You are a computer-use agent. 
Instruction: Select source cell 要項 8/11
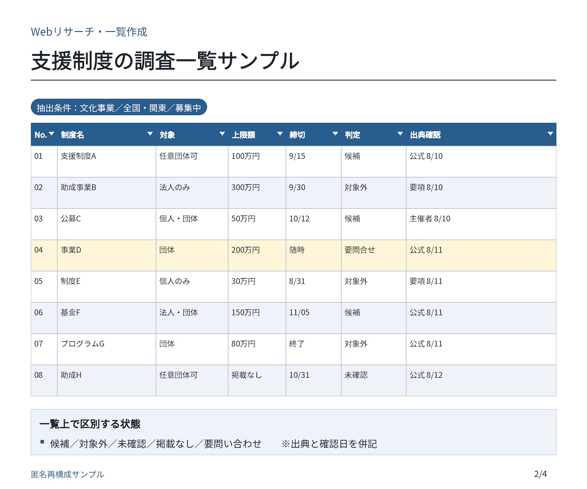pyautogui.click(x=481, y=286)
